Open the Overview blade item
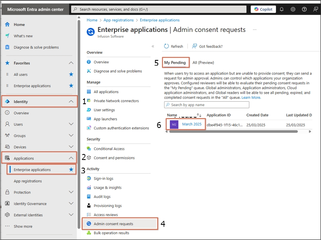Viewport: 321px width, 240px height. click(x=101, y=62)
